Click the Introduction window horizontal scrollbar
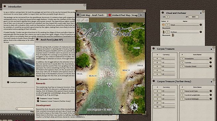Image resolution: width=217 pixels, height=121 pixels. click(x=25, y=109)
